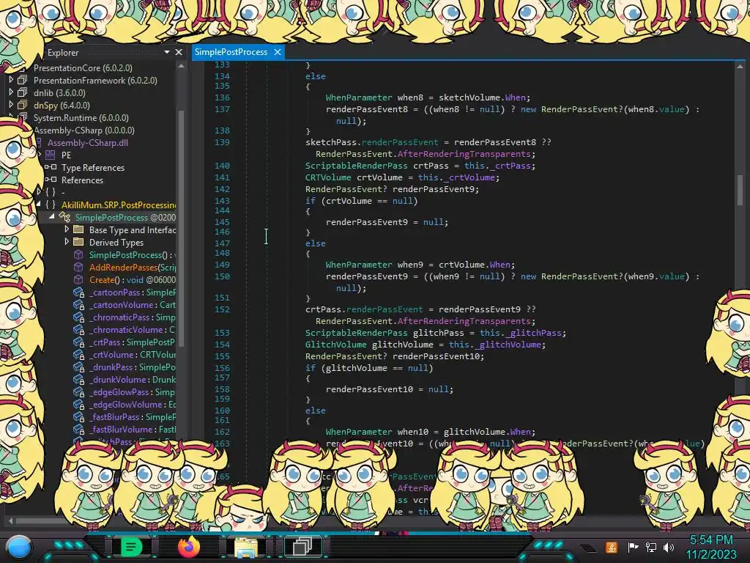Open Firefox from the taskbar
This screenshot has width=750, height=563.
point(189,546)
